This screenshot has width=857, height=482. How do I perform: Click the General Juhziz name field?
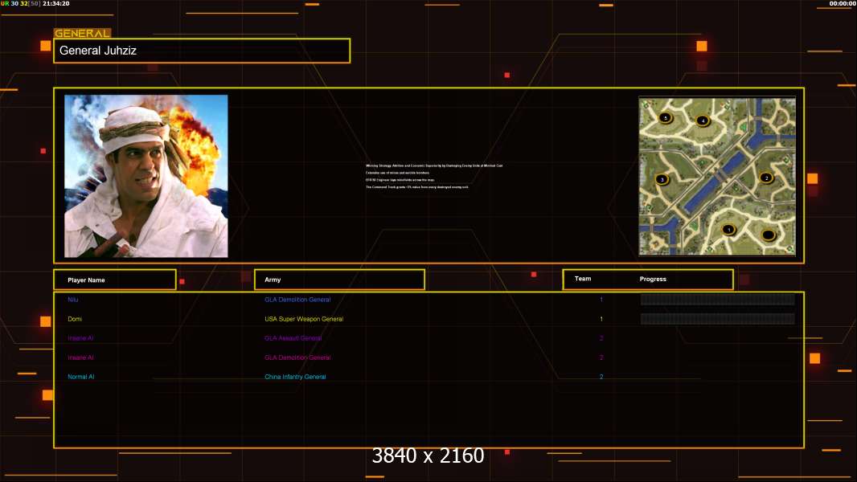pos(202,51)
